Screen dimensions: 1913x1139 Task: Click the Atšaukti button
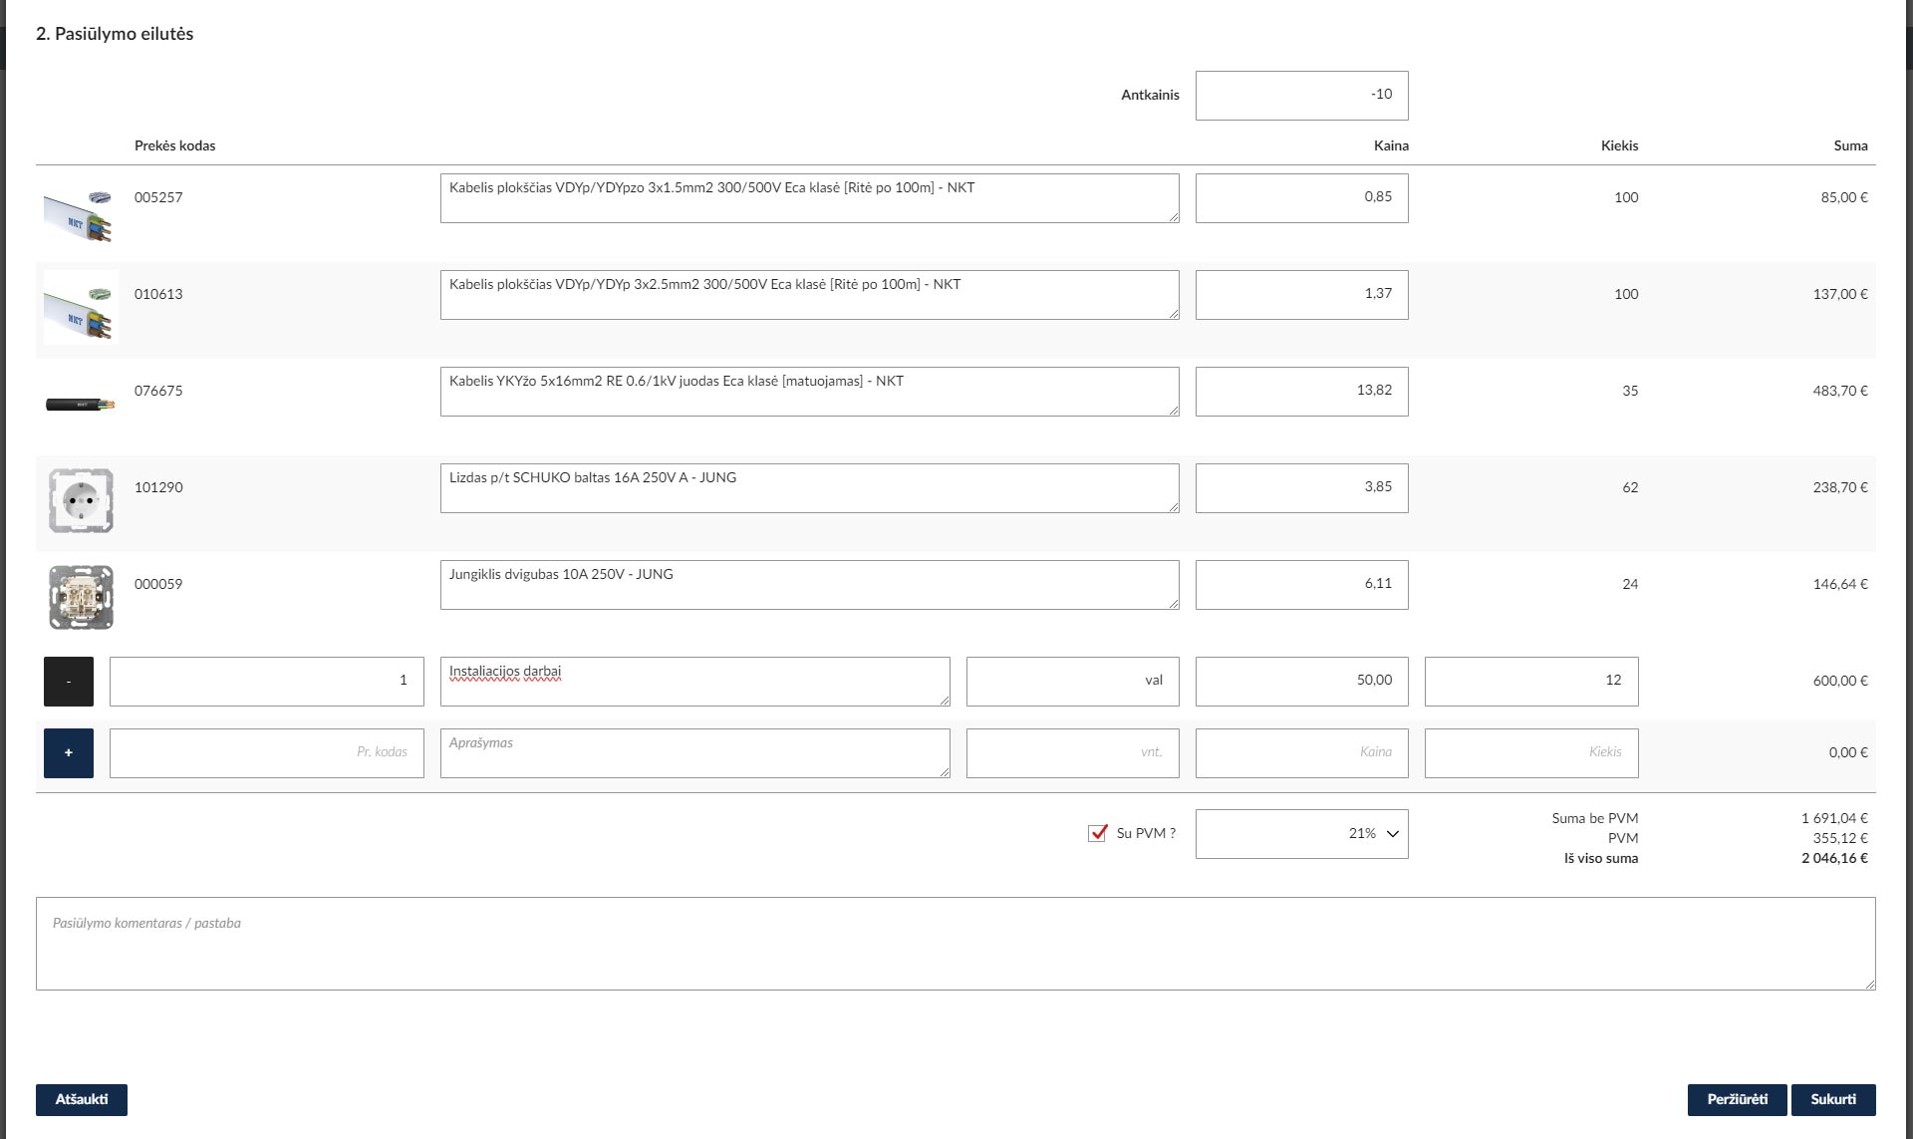coord(82,1100)
